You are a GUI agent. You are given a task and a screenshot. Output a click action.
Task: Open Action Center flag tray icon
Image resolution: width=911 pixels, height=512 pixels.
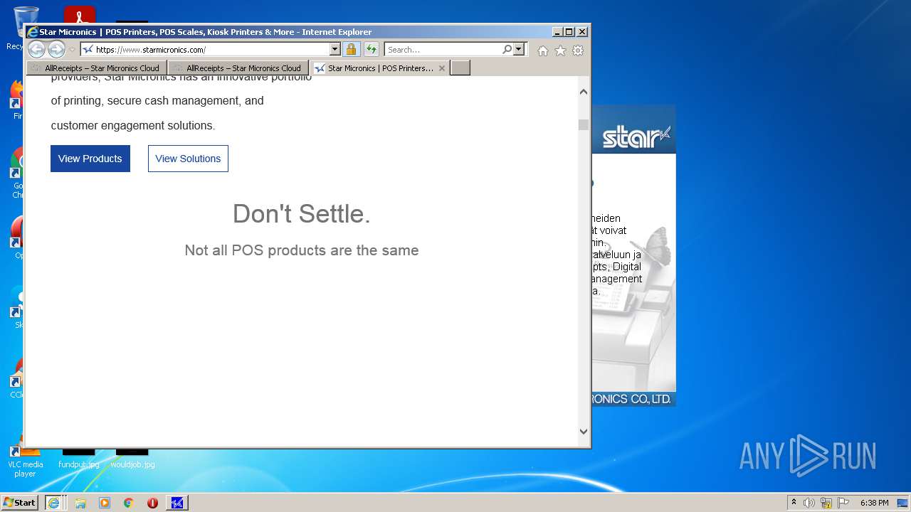point(843,503)
